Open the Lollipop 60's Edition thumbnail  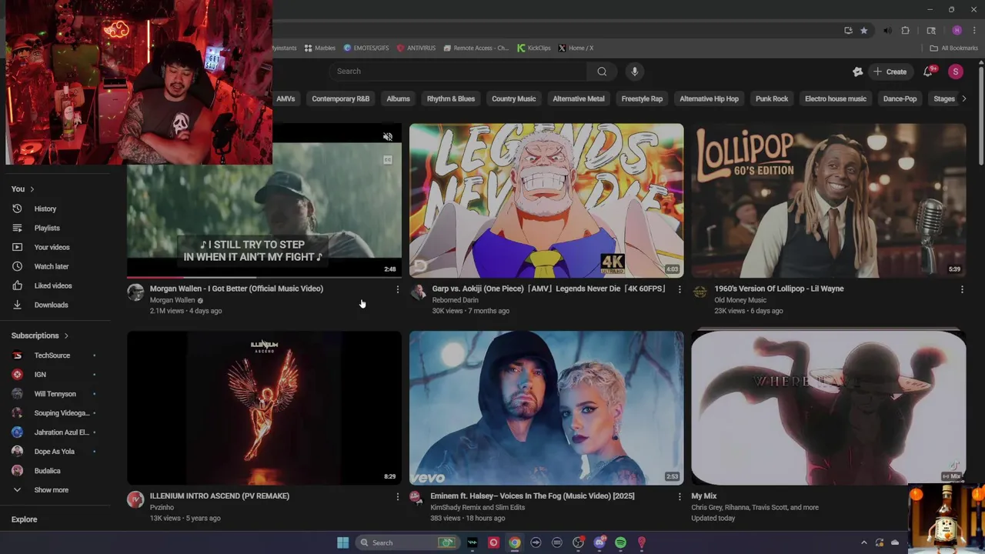pos(828,200)
